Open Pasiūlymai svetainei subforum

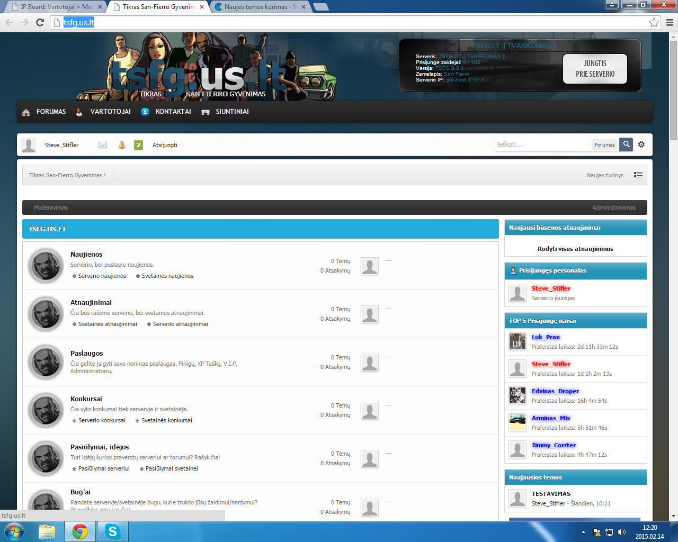point(172,468)
